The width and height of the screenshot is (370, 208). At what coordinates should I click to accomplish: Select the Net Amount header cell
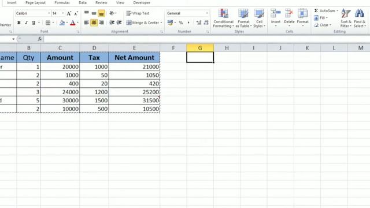(134, 58)
